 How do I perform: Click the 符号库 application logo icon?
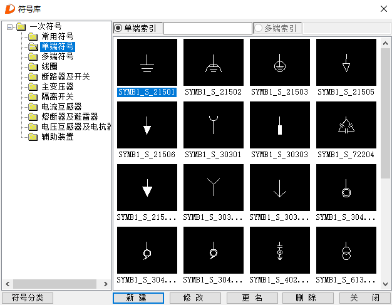[x=10, y=9]
